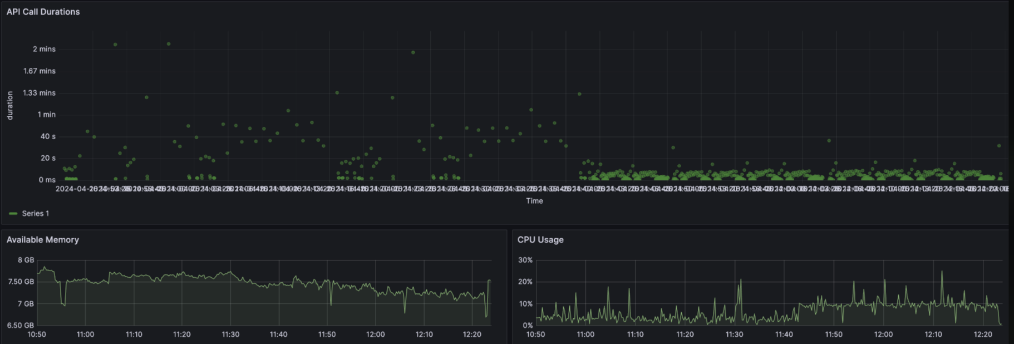The height and width of the screenshot is (344, 1014).
Task: Click the '7.50 GB' label in Available Memory
Action: (21, 282)
